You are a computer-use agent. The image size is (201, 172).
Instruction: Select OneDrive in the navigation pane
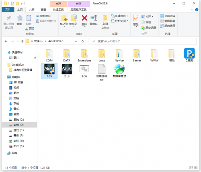(16, 65)
